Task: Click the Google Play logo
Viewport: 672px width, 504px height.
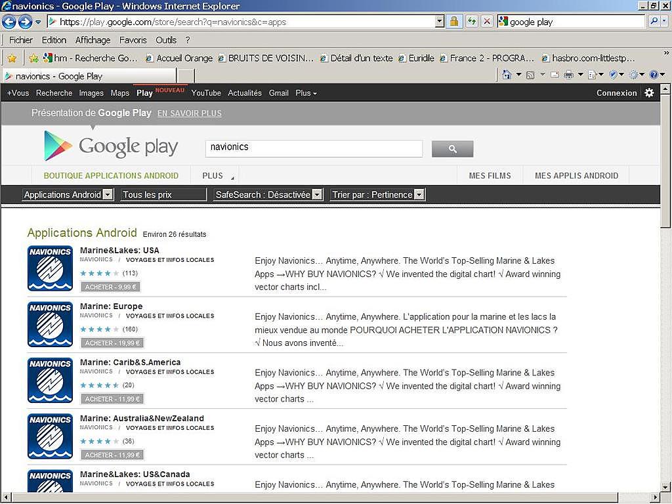Action: coord(111,146)
